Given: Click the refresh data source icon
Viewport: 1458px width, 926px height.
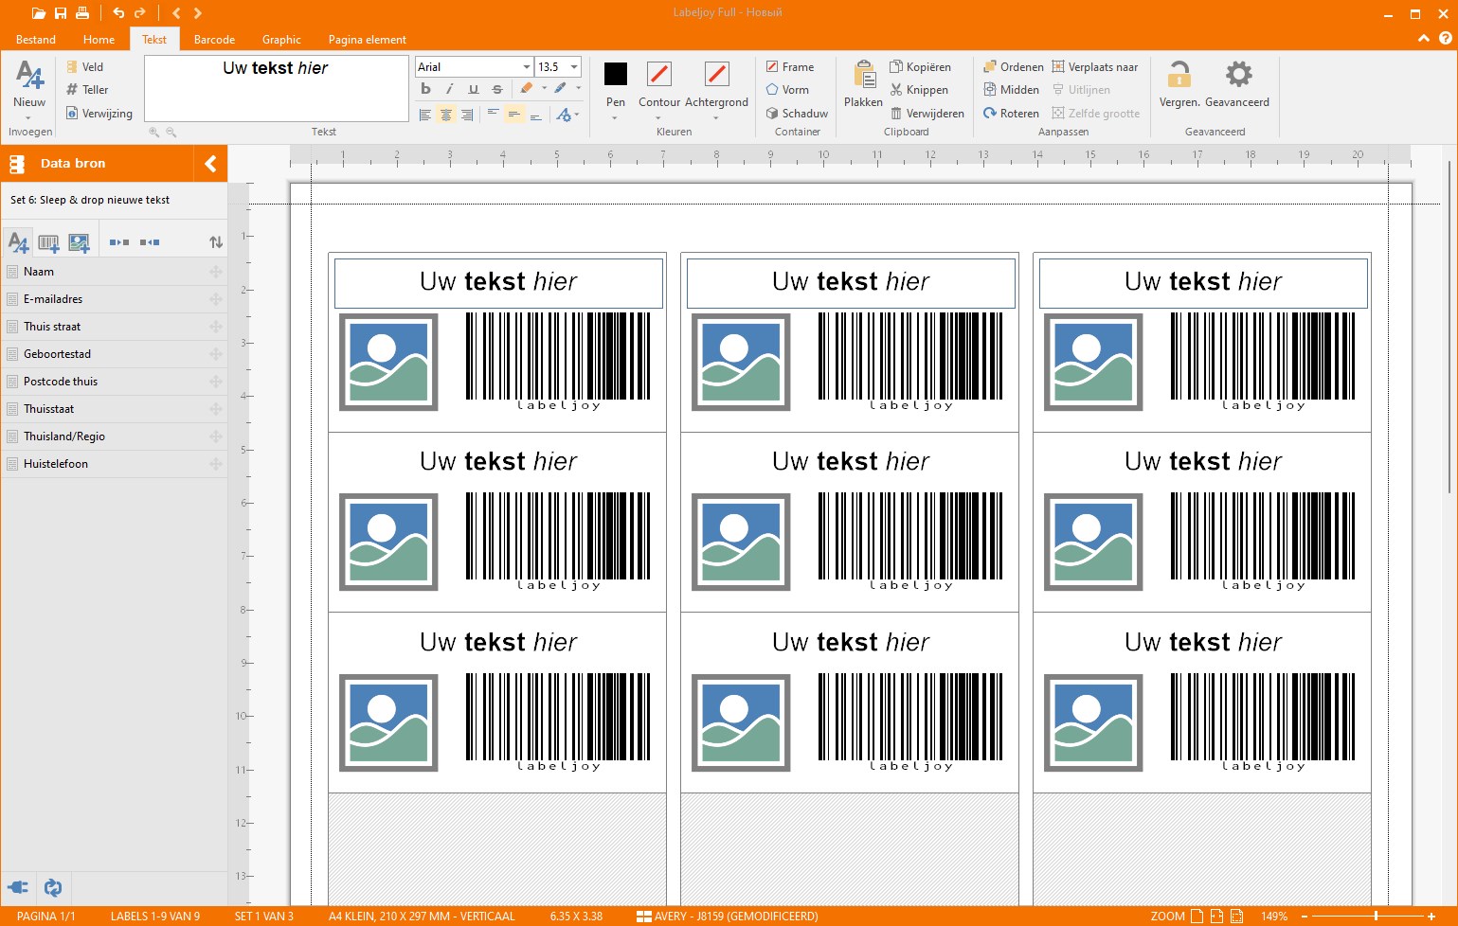Looking at the screenshot, I should point(53,887).
